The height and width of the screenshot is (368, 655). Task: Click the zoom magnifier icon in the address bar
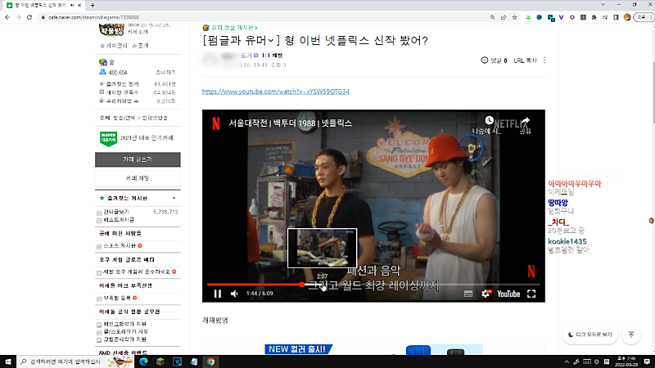pos(493,17)
